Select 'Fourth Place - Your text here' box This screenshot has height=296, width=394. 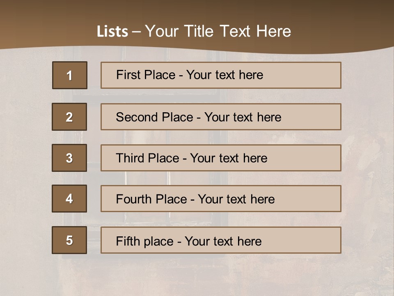point(221,199)
